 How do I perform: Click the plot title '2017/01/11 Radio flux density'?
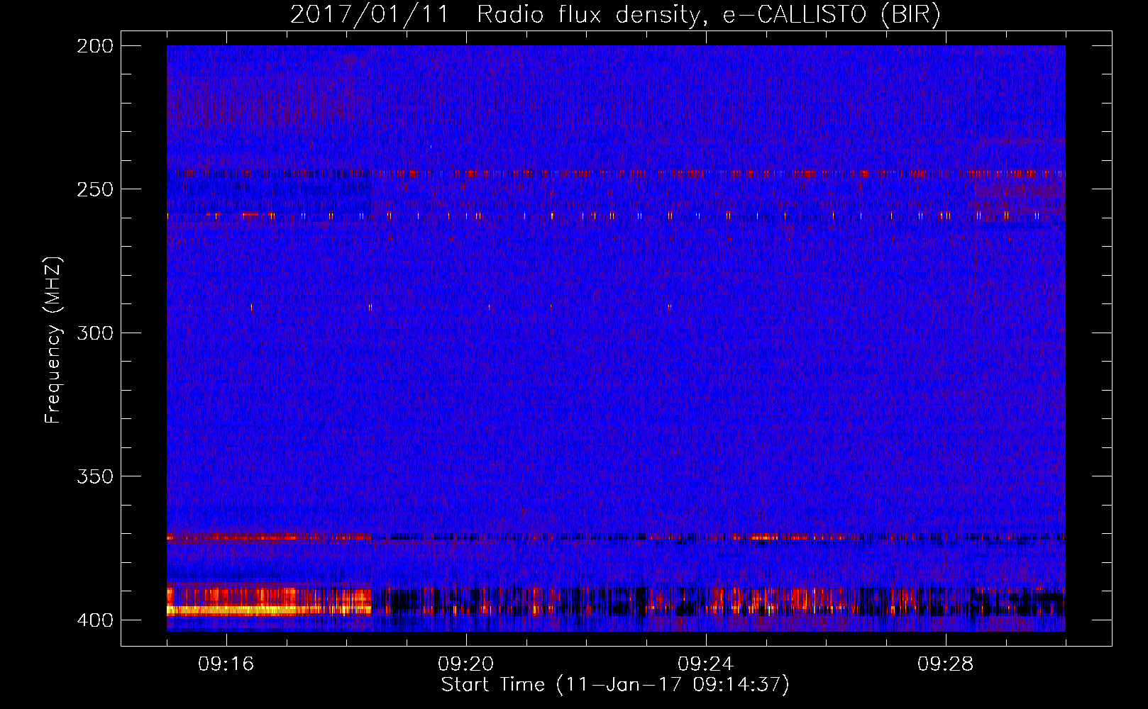[x=616, y=14]
